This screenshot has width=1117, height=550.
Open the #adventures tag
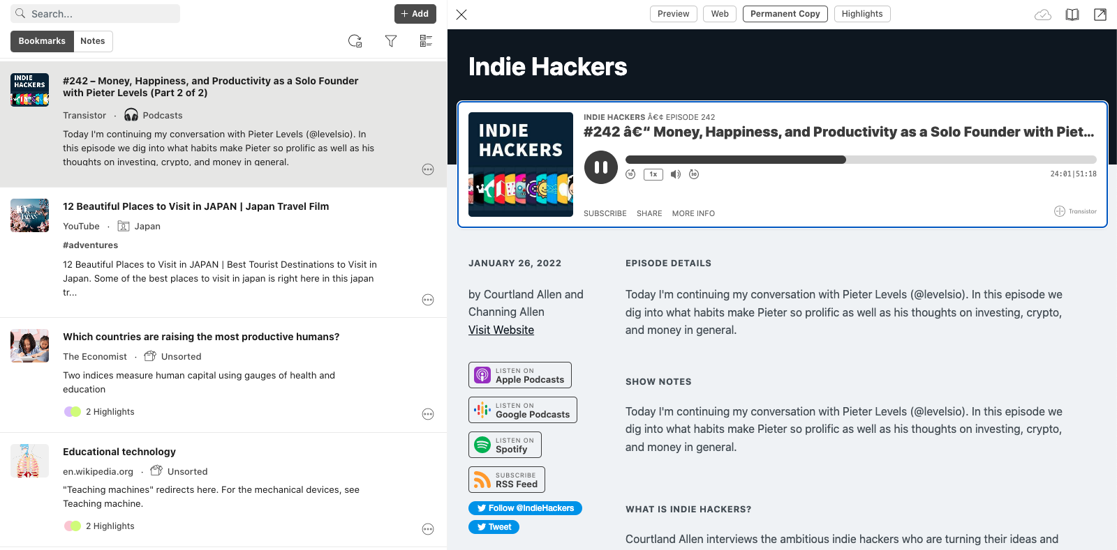91,245
